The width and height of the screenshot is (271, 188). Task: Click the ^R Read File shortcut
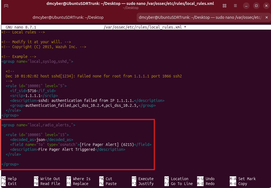click(47, 184)
